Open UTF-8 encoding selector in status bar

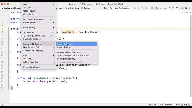[160, 105]
